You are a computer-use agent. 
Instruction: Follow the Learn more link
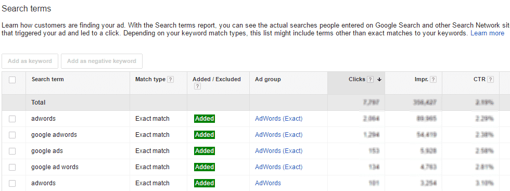click(487, 33)
